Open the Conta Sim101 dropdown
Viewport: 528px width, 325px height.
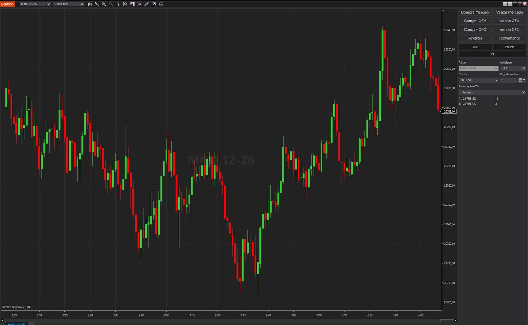[479, 80]
